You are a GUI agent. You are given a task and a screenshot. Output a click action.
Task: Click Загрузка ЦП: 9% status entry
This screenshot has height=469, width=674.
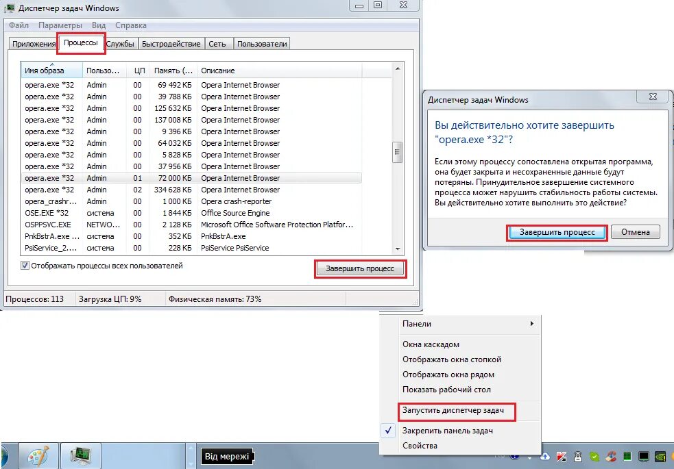click(110, 299)
